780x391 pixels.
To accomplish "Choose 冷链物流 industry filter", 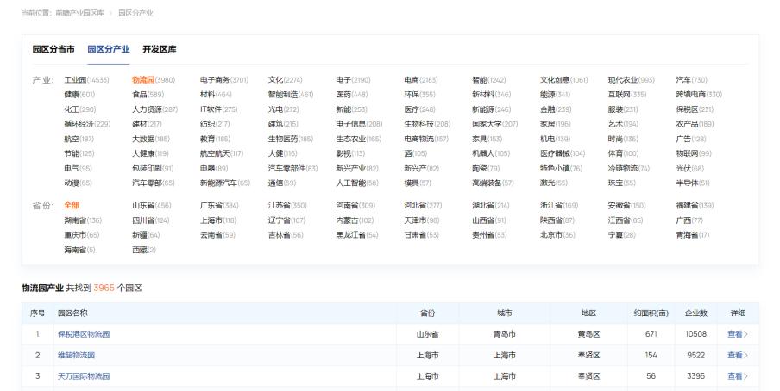I will (629, 169).
